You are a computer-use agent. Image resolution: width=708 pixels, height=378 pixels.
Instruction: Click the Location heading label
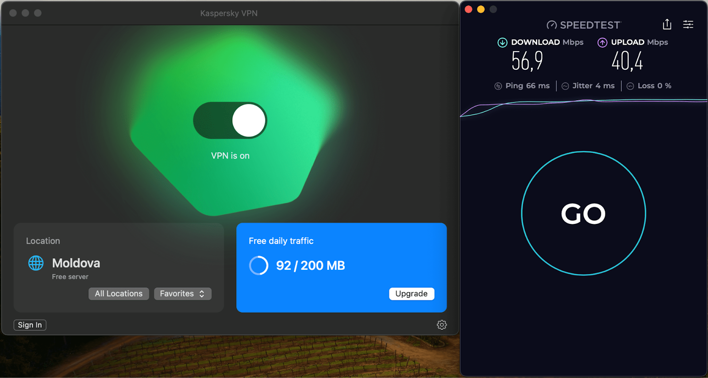(x=43, y=241)
